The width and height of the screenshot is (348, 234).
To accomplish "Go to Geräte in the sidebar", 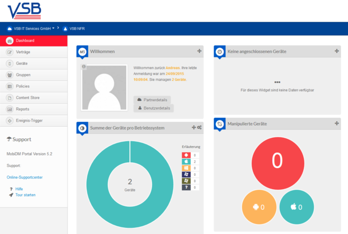I will 34,64.
